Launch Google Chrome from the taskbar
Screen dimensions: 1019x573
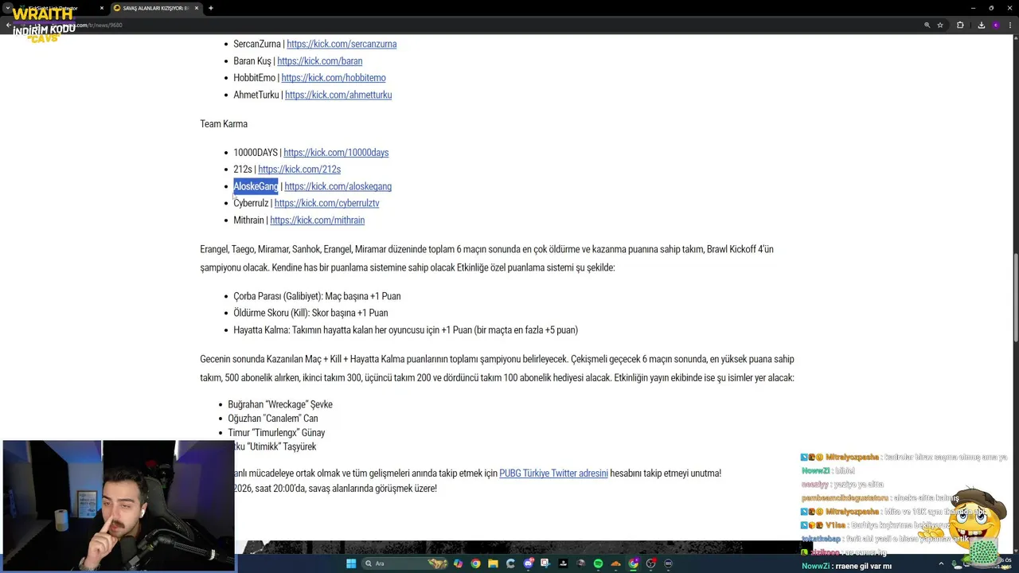tap(475, 563)
